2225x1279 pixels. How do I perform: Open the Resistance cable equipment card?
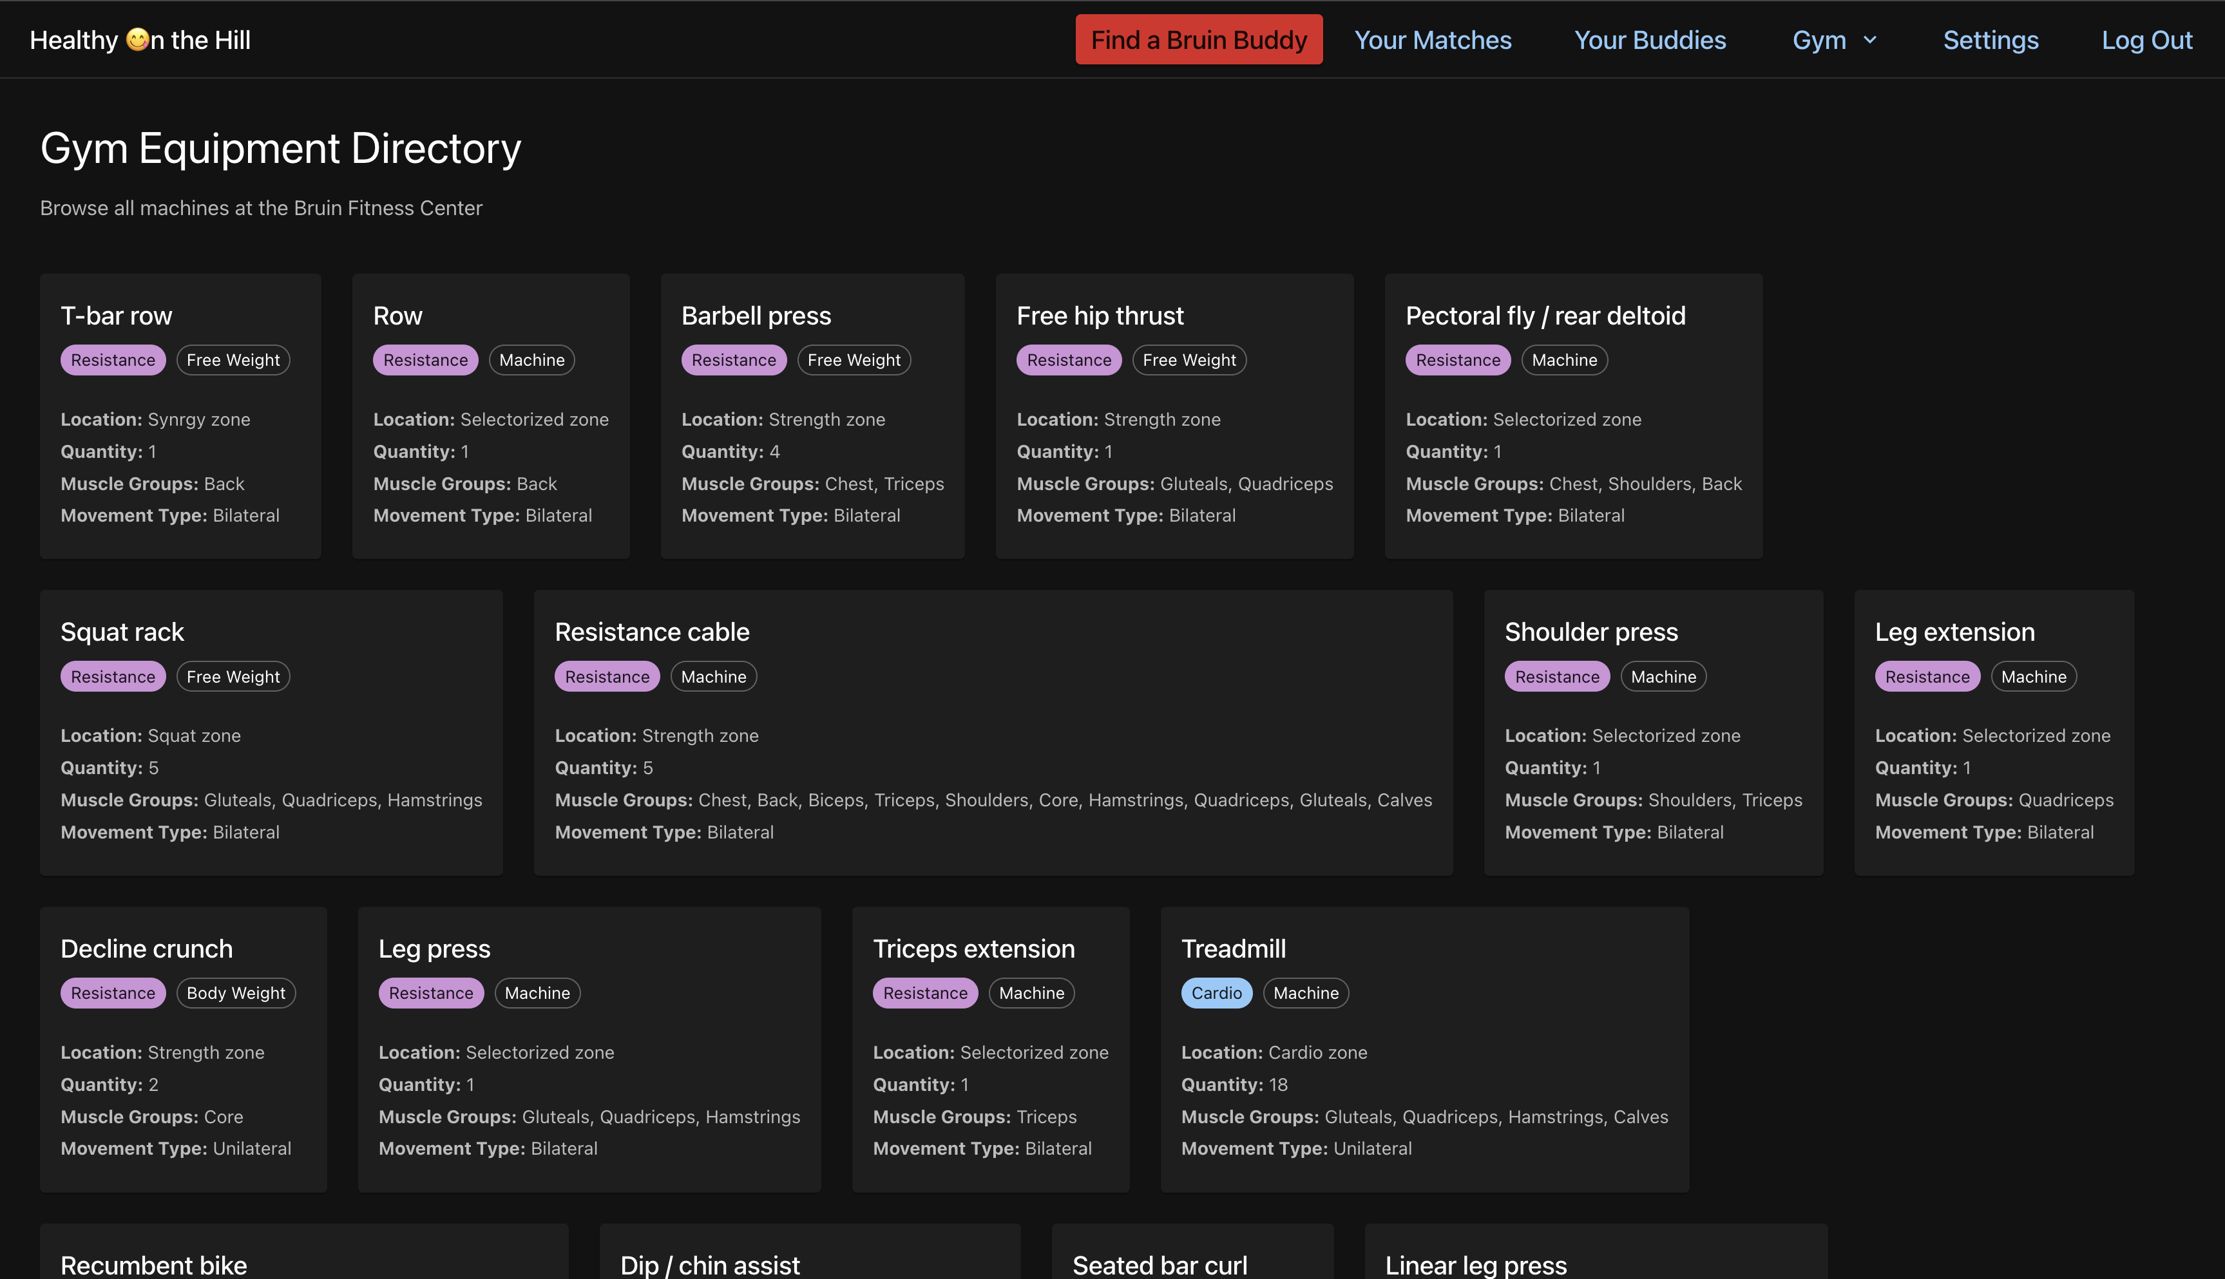(x=652, y=632)
